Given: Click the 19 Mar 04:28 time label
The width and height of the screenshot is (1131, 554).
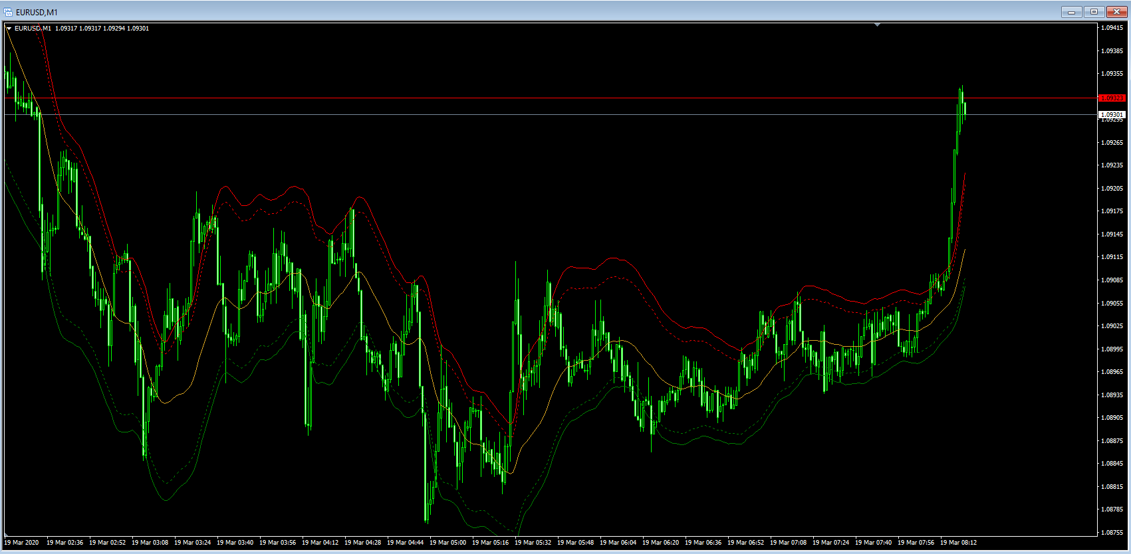Looking at the screenshot, I should pyautogui.click(x=362, y=543).
